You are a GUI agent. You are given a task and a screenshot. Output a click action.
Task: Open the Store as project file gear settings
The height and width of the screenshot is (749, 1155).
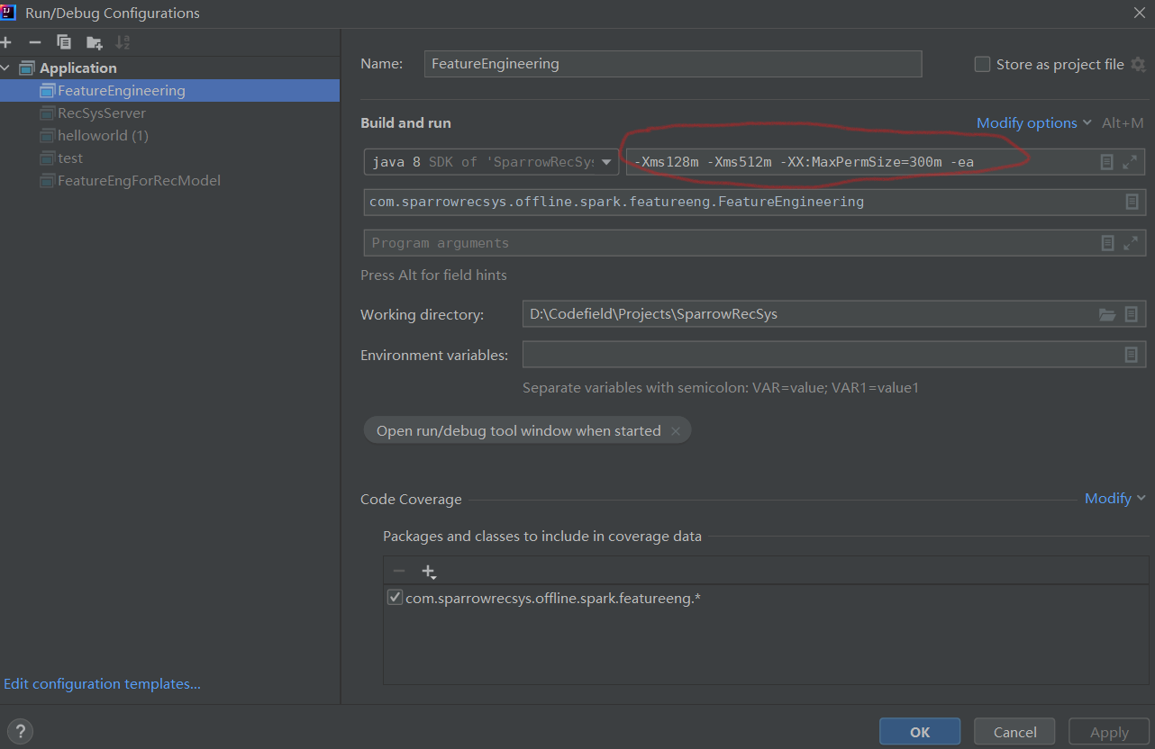tap(1138, 64)
